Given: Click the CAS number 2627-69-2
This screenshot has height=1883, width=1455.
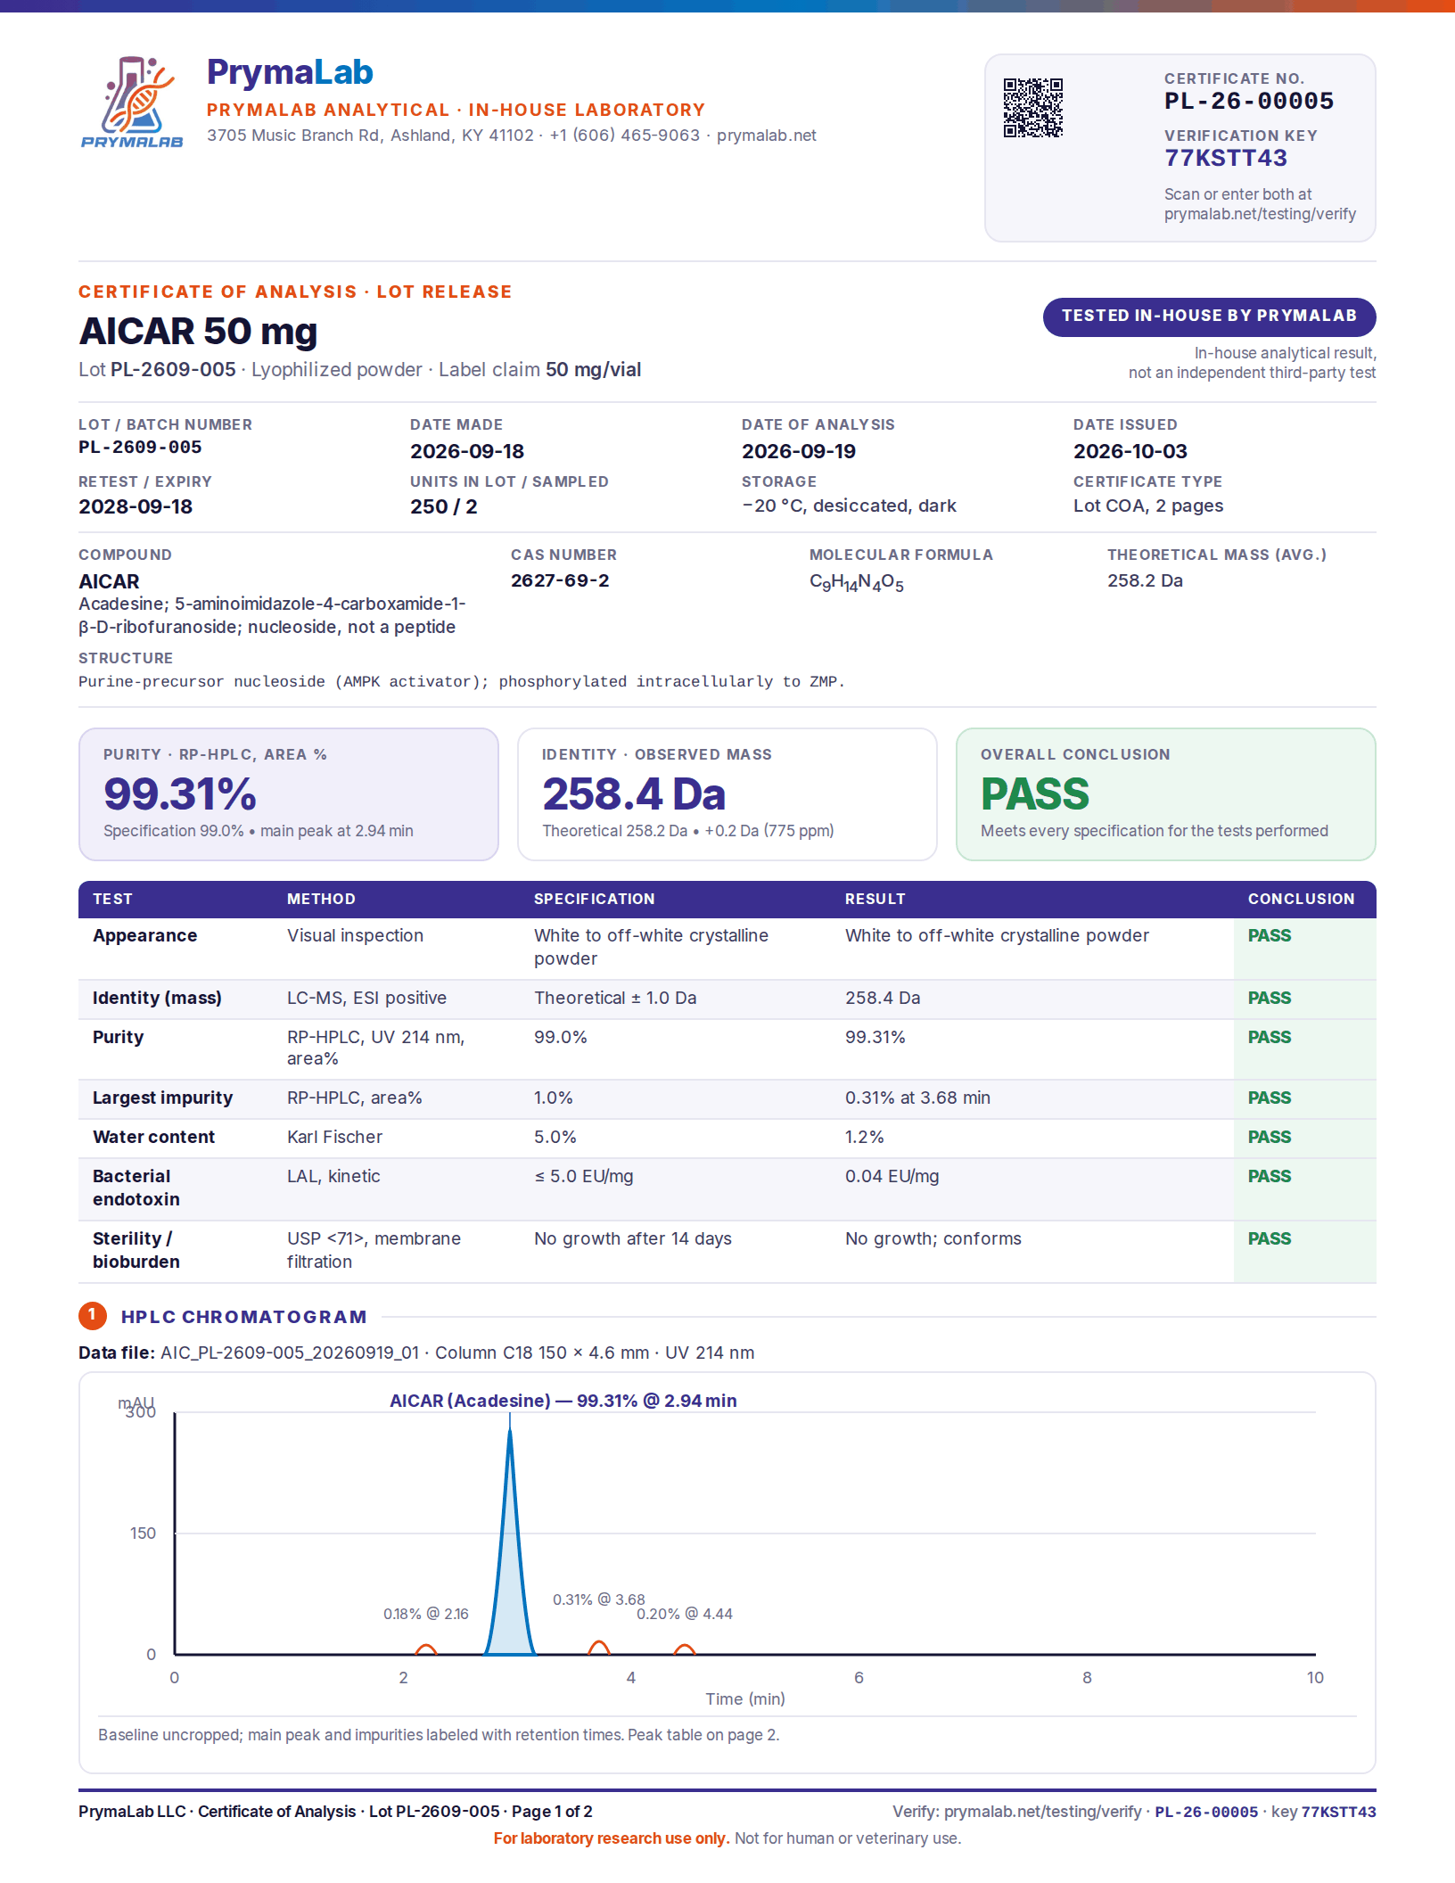Looking at the screenshot, I should [560, 580].
